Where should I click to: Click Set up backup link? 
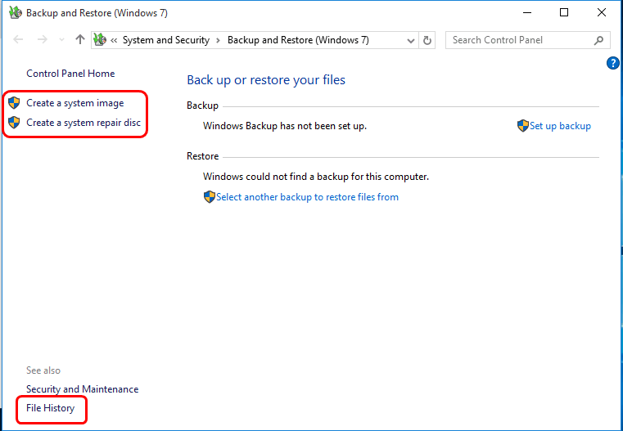point(560,126)
